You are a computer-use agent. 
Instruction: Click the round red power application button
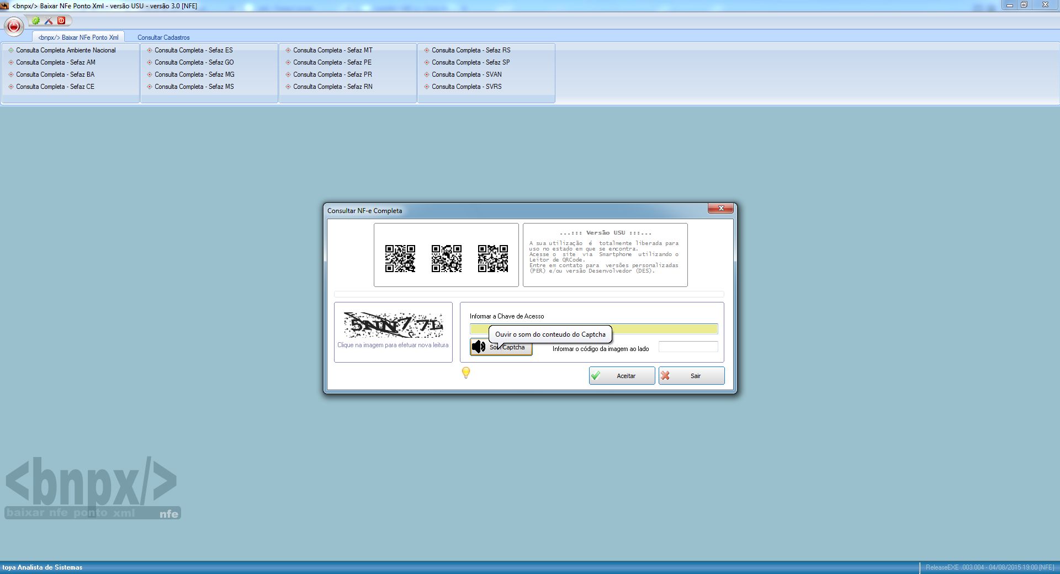[14, 26]
